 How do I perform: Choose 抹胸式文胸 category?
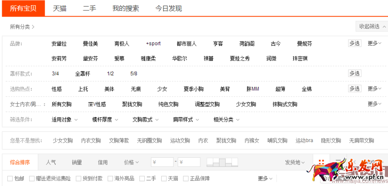coord(285,104)
